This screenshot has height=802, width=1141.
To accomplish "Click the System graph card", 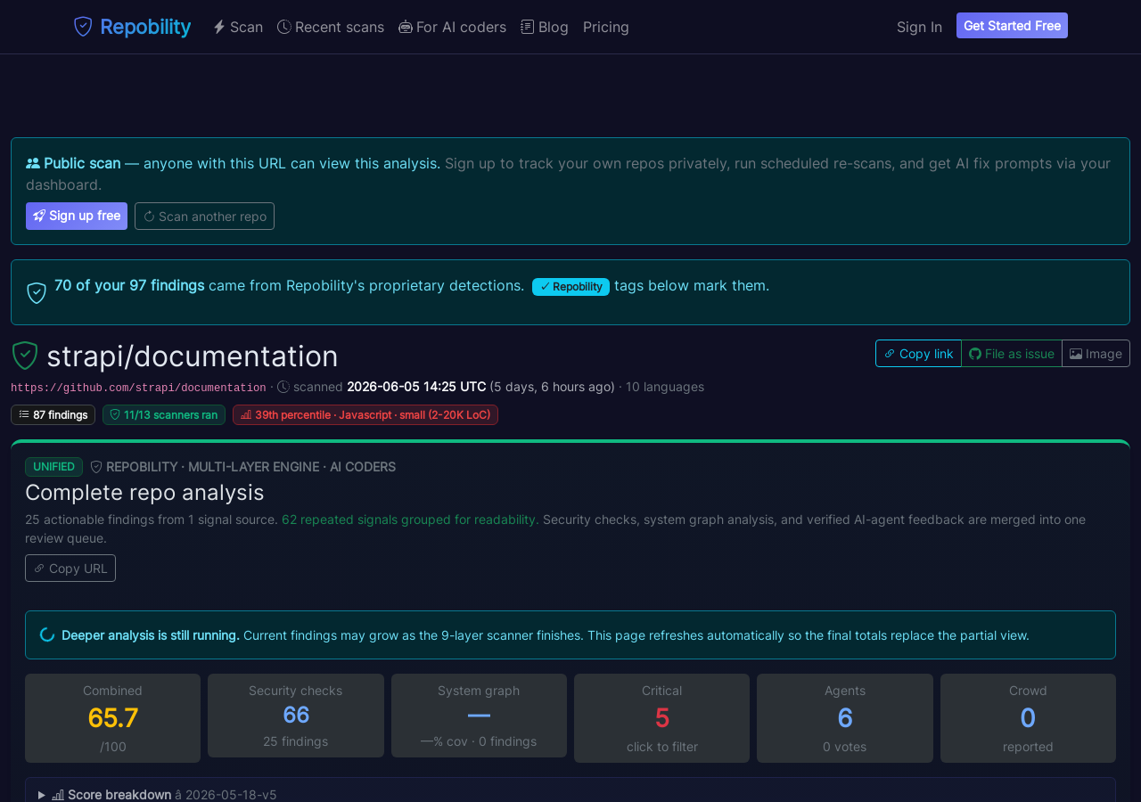I will (479, 716).
